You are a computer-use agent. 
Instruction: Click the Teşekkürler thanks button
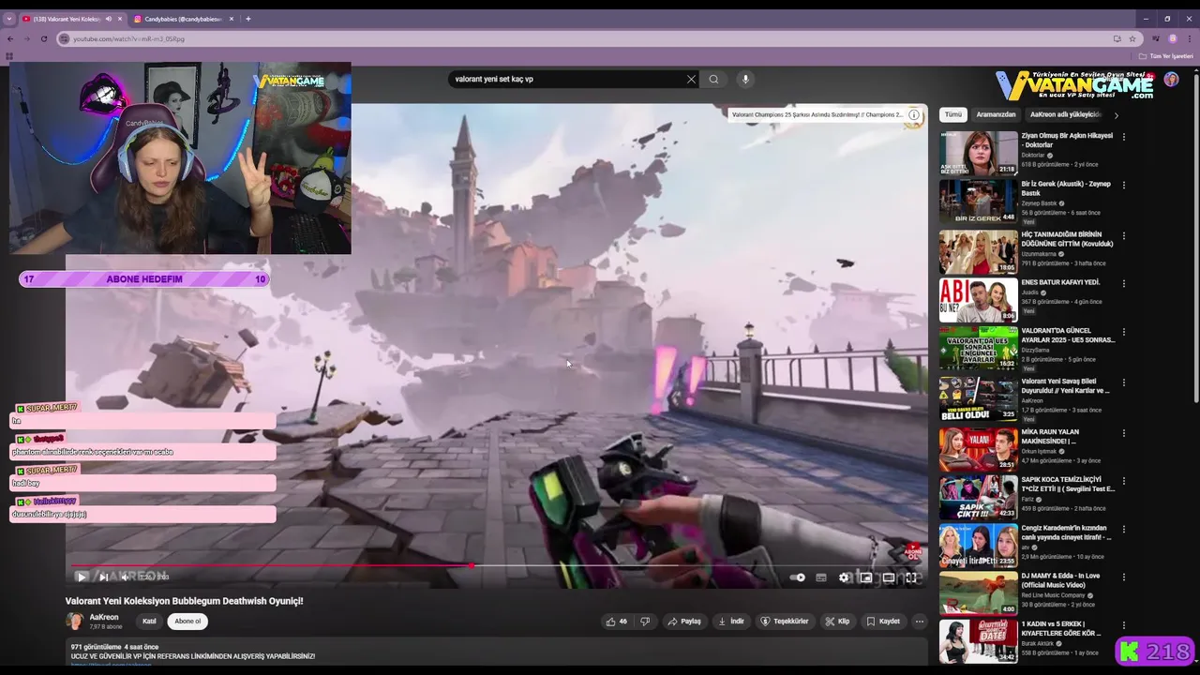point(785,622)
